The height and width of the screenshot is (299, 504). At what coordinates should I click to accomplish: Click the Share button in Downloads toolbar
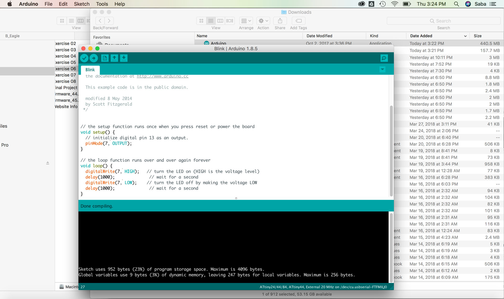click(x=280, y=21)
